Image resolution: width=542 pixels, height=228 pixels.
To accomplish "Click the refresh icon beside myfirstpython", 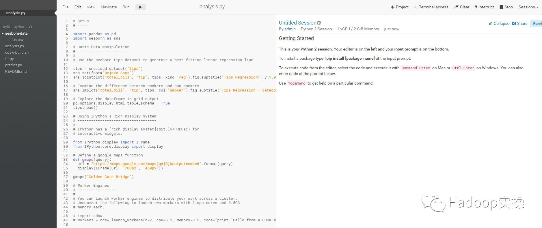I will point(31,27).
